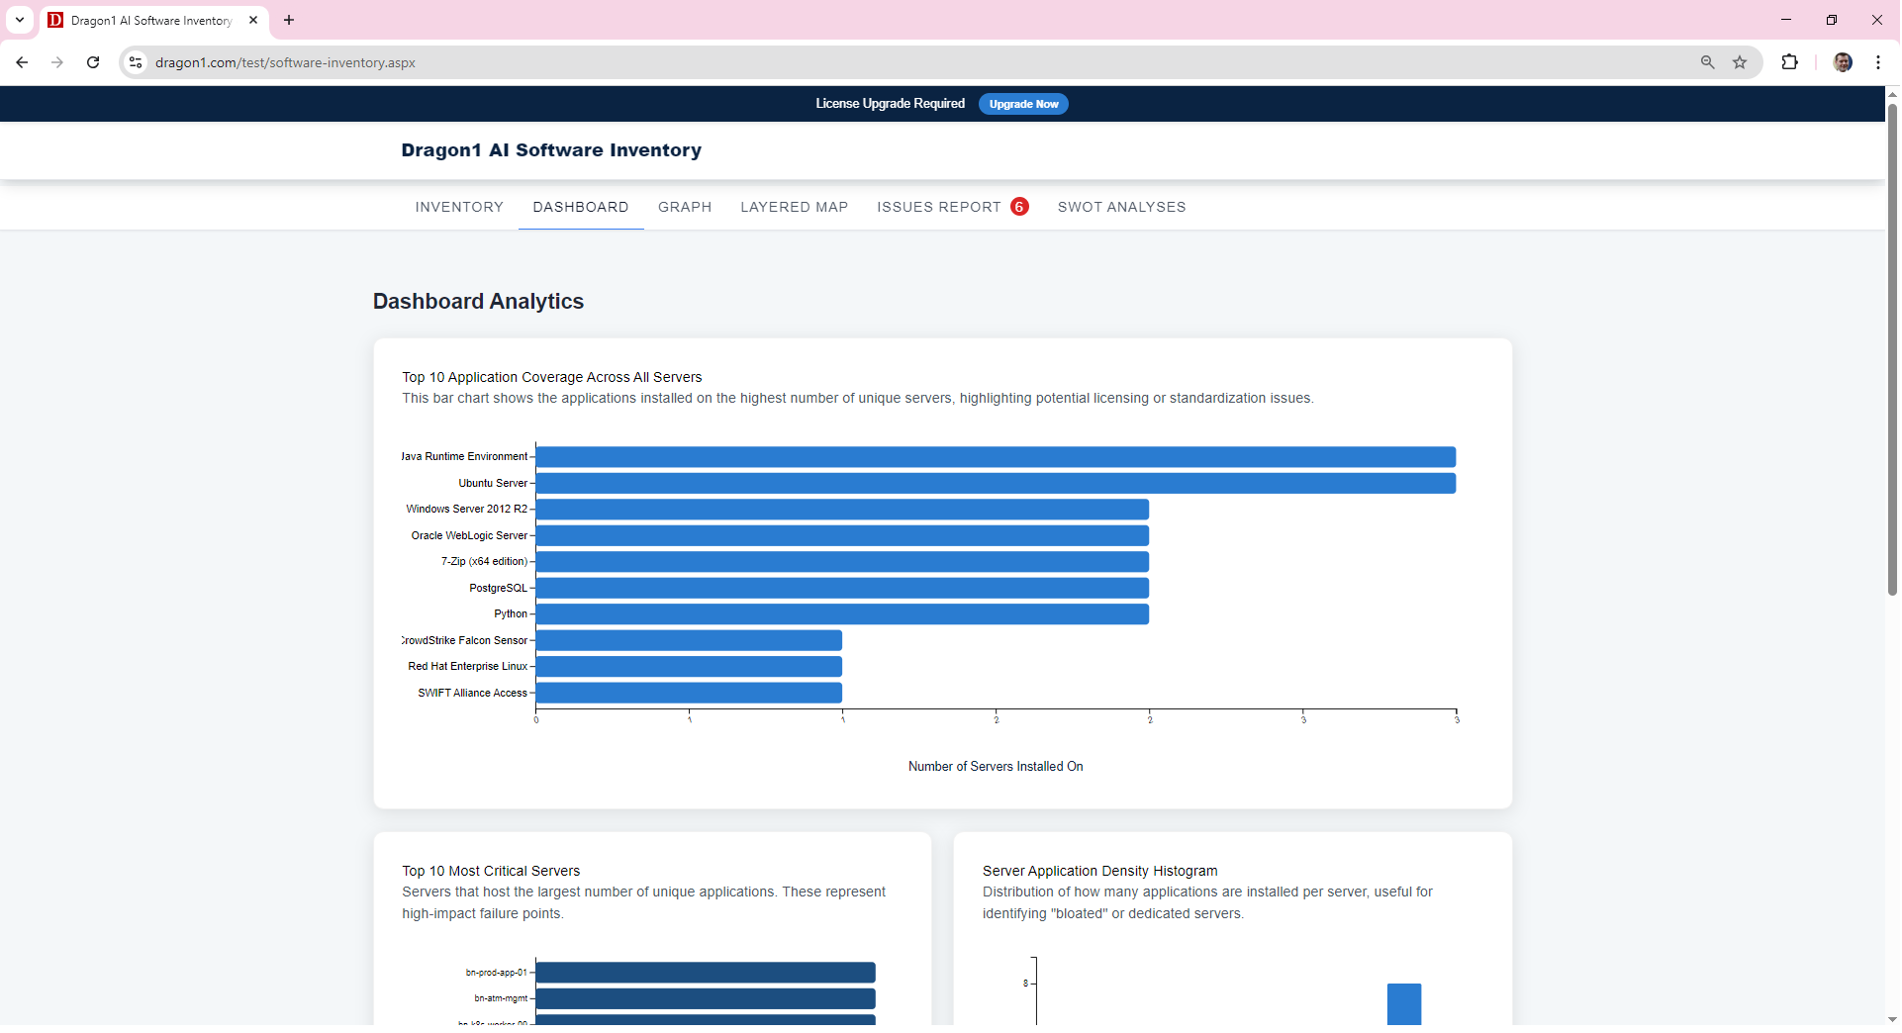Click the Dragon1 favicon on the tab
The width and height of the screenshot is (1902, 1033).
(x=54, y=20)
